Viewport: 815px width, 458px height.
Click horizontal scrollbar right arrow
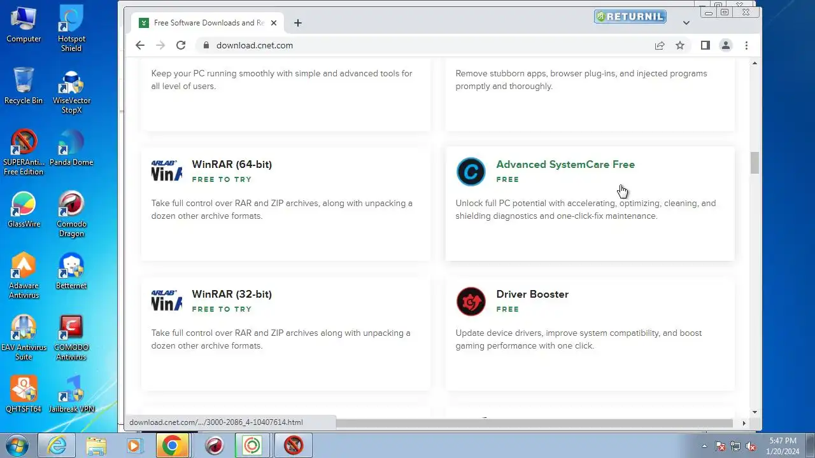[744, 423]
